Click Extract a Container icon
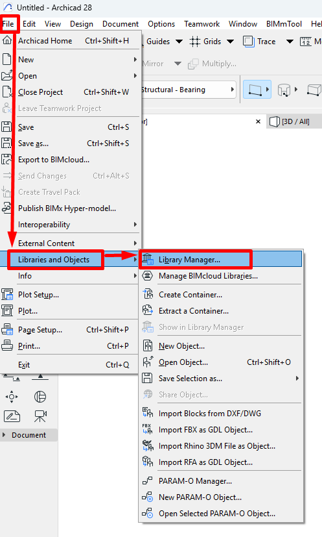The width and height of the screenshot is (322, 537). (148, 310)
